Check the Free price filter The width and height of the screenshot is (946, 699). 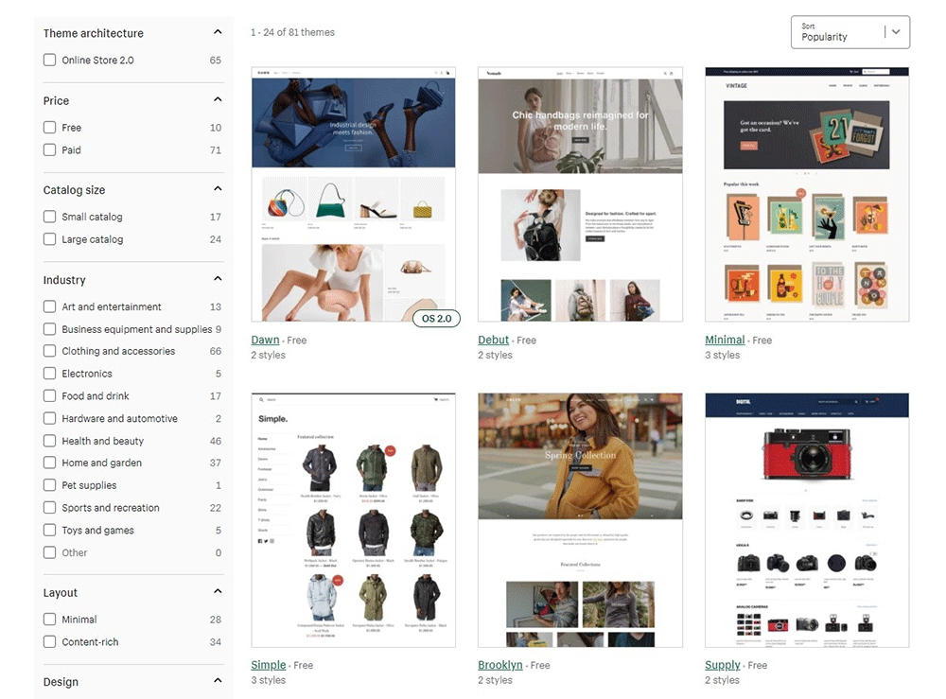(49, 128)
